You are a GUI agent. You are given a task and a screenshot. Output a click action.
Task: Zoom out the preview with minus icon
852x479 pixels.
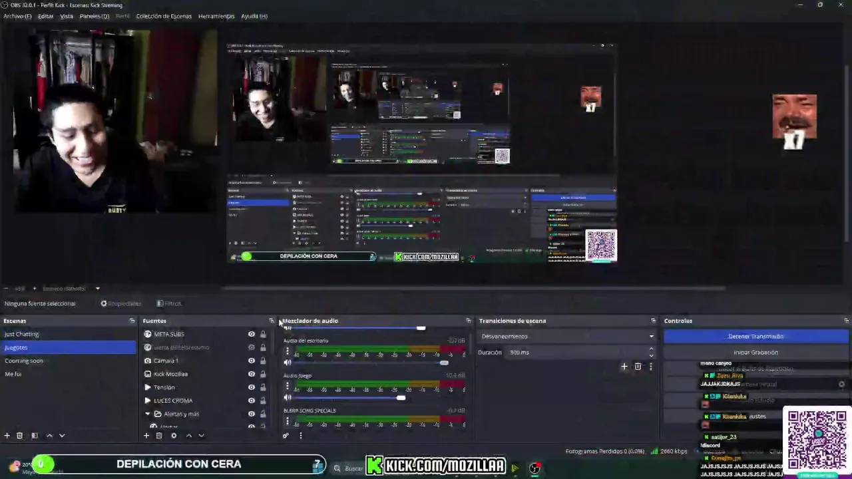6,289
